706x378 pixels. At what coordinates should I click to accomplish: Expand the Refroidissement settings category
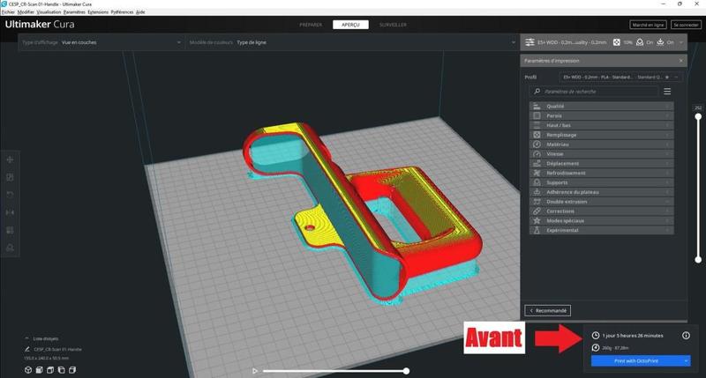pyautogui.click(x=602, y=173)
